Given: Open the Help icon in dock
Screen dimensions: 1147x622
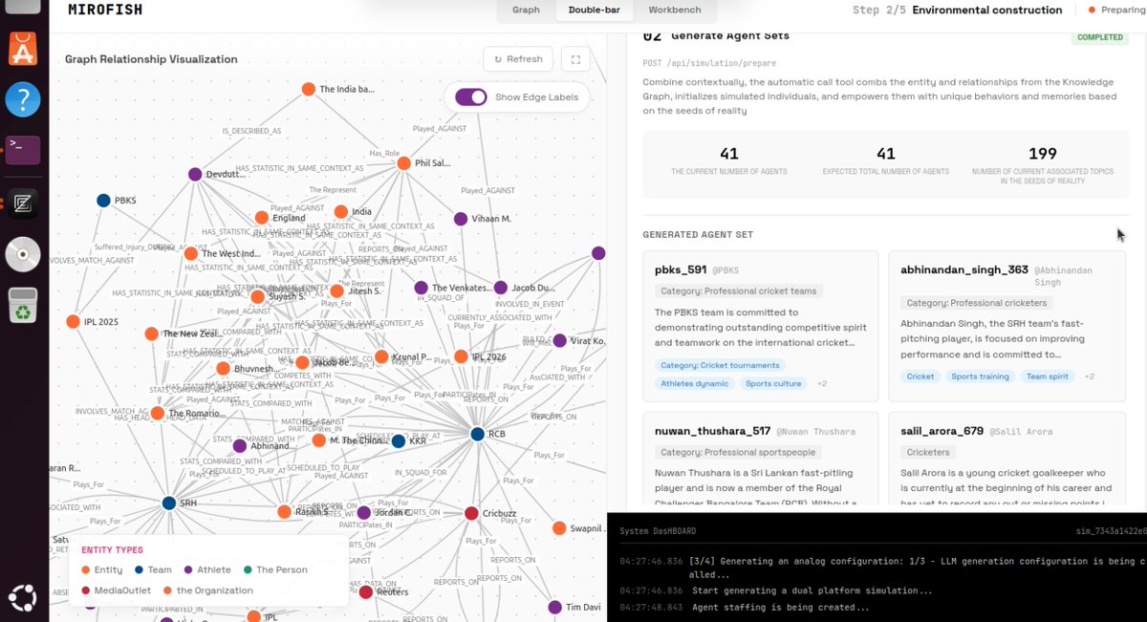Looking at the screenshot, I should (x=23, y=99).
